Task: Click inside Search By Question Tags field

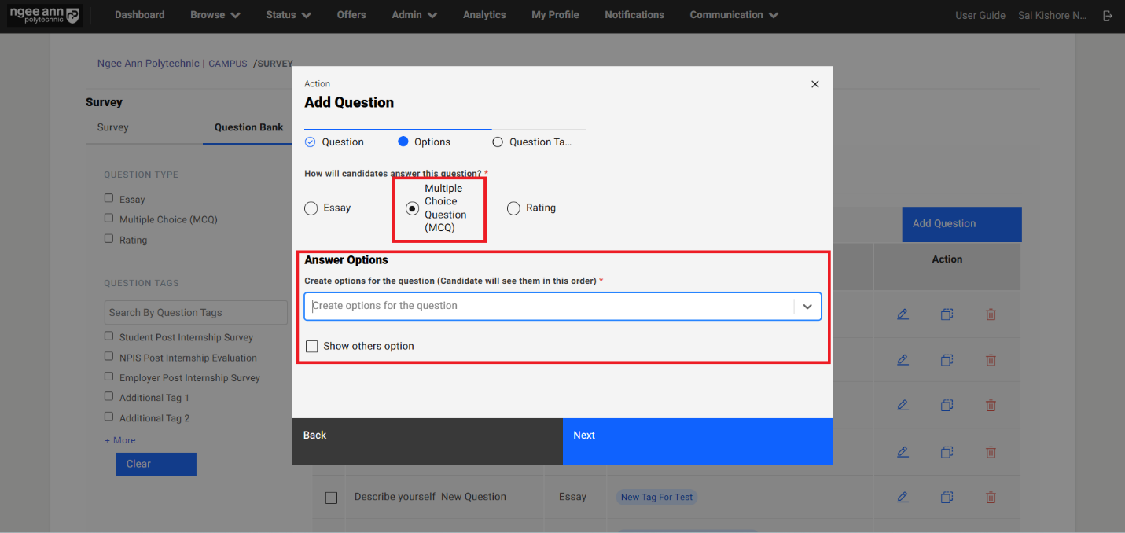Action: click(x=196, y=312)
